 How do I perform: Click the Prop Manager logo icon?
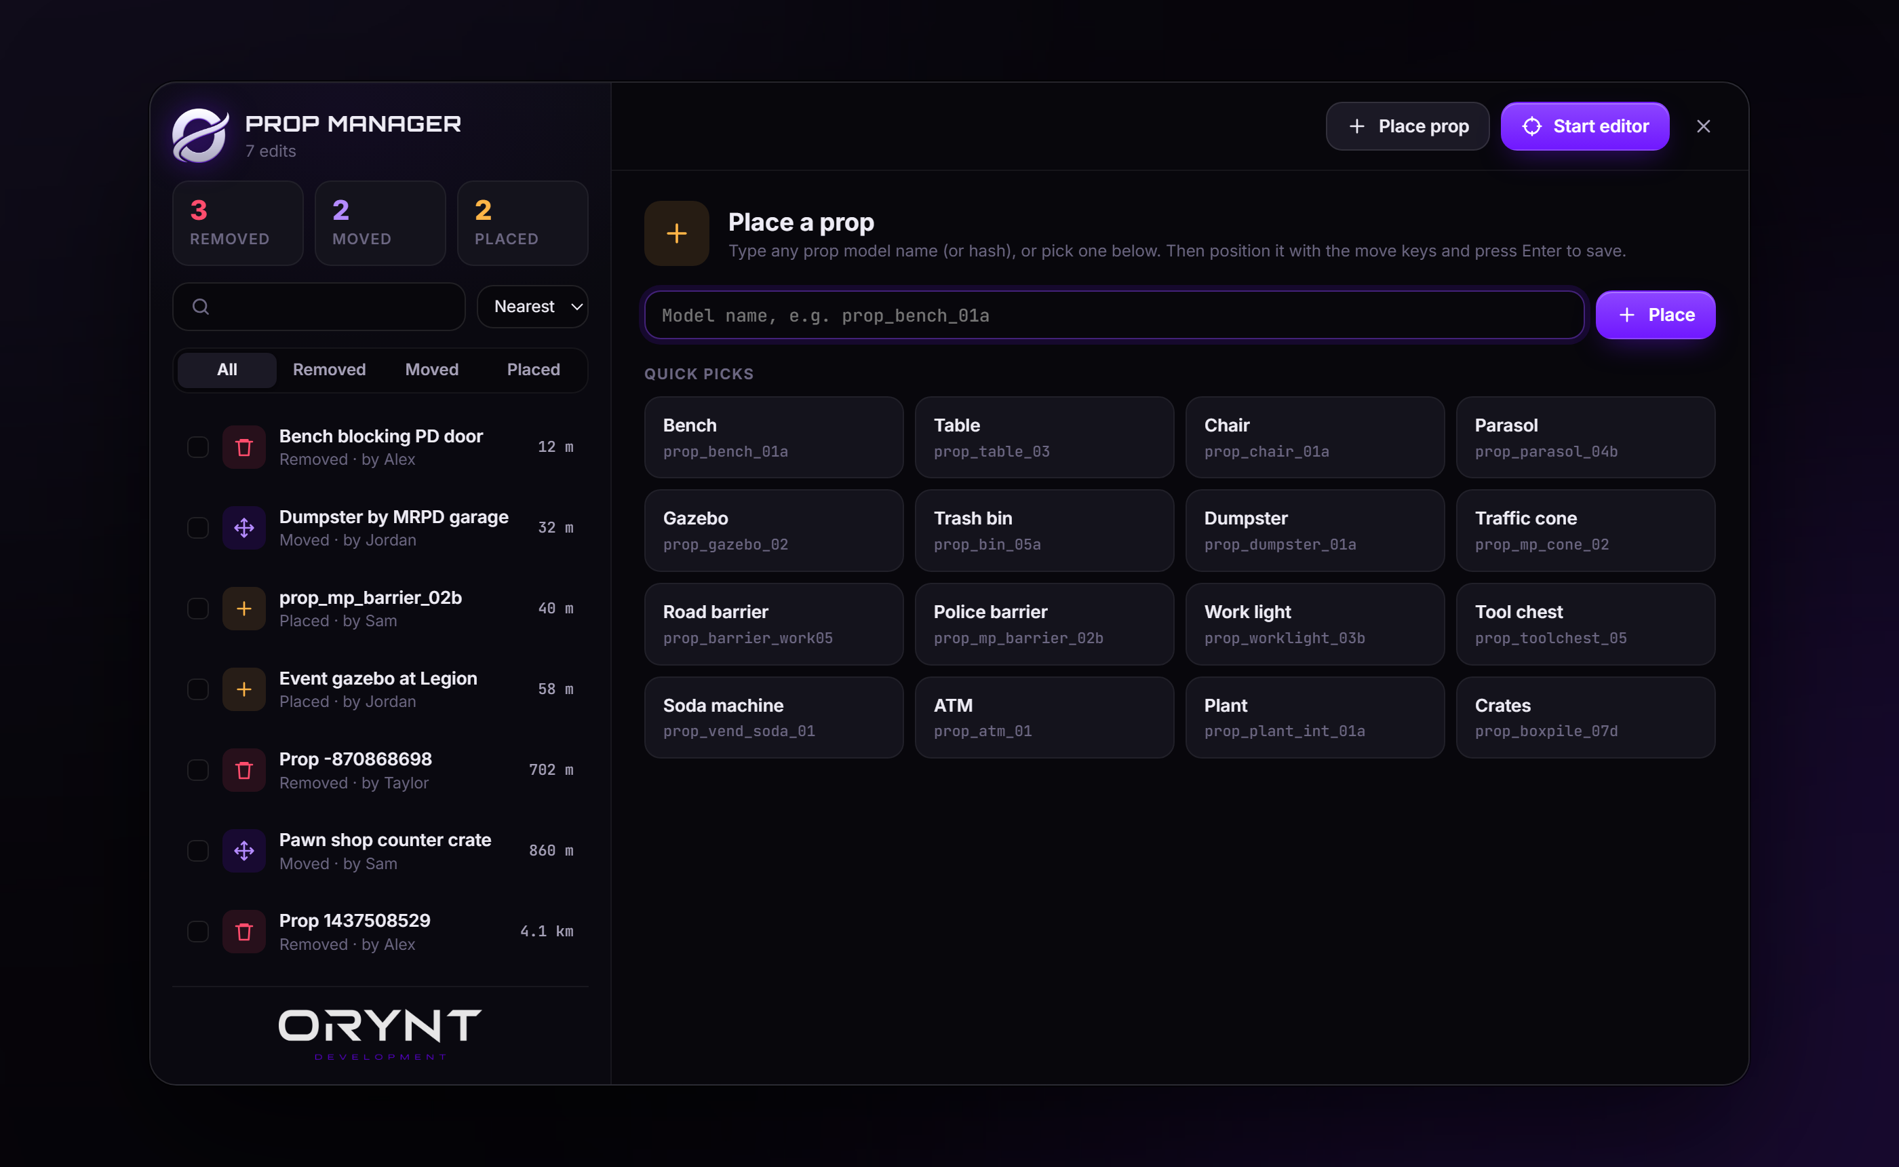pos(200,135)
